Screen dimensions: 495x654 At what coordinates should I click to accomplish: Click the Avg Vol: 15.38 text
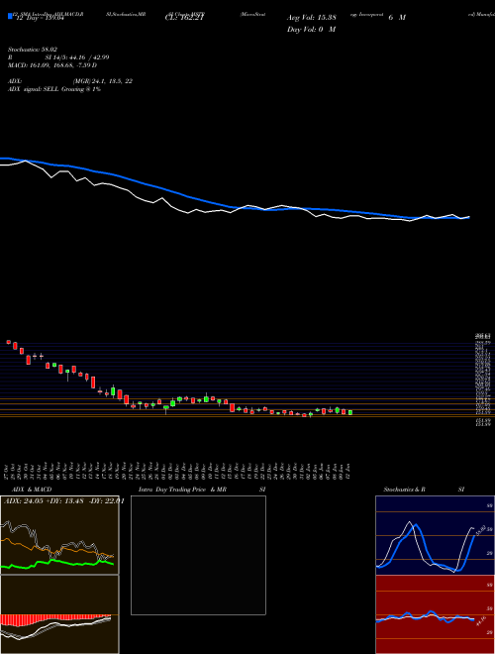pos(311,18)
